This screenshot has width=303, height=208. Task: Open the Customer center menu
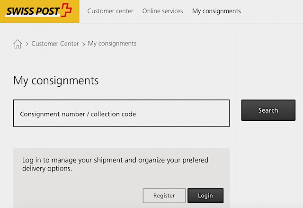pos(110,11)
